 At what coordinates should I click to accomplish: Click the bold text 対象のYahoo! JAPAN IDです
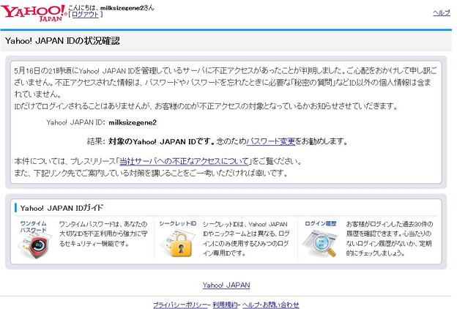coord(162,141)
